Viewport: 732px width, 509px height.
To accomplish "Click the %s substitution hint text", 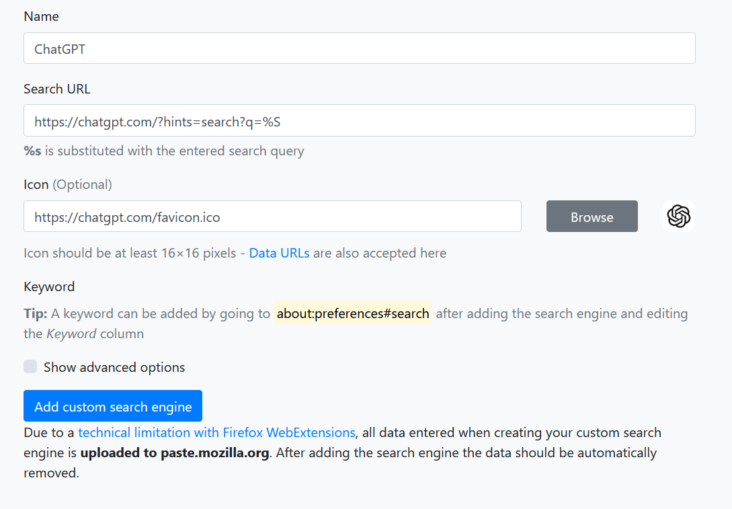I will (x=163, y=151).
